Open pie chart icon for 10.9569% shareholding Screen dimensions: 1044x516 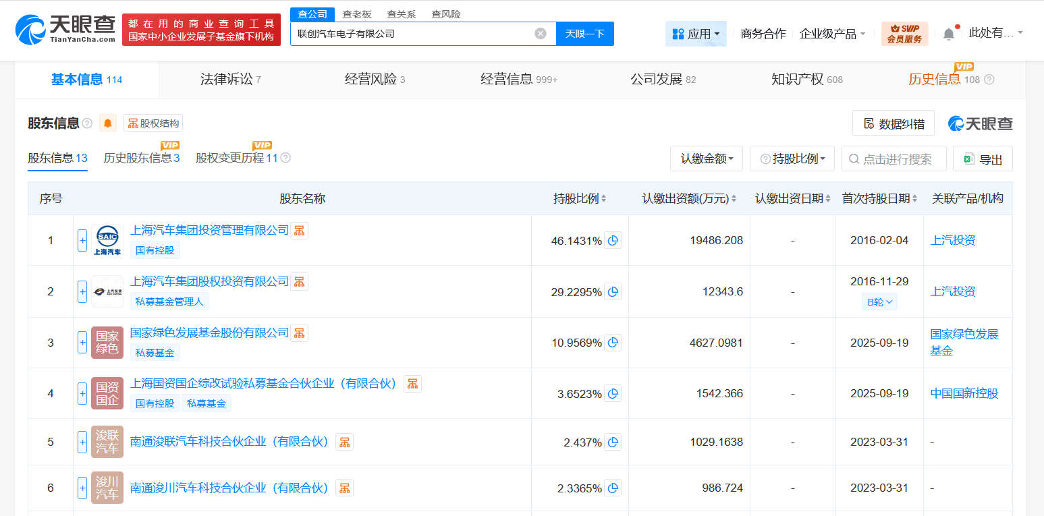click(x=613, y=343)
